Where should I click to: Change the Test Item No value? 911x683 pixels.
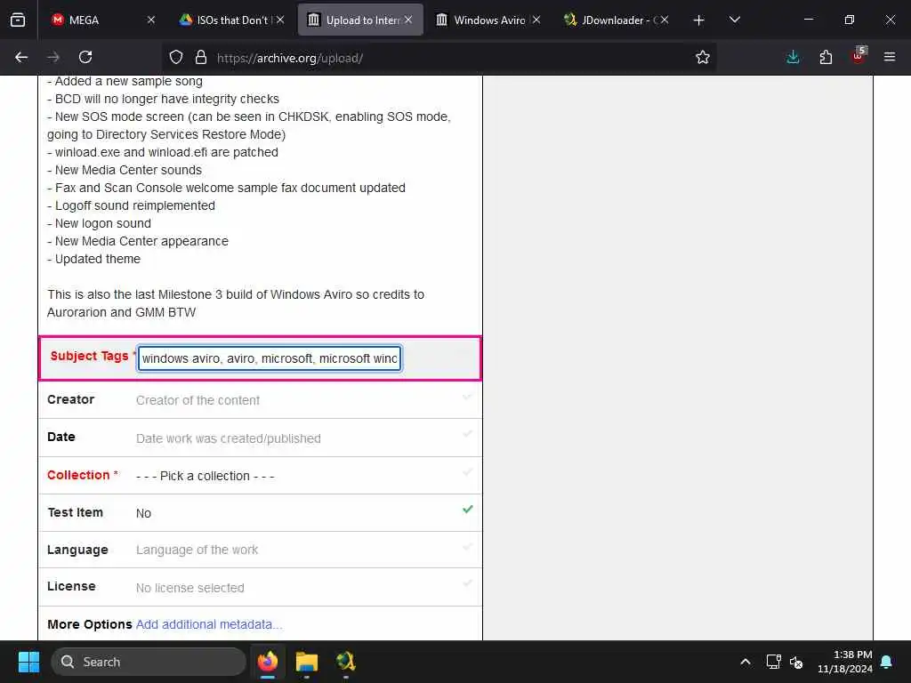tap(143, 513)
